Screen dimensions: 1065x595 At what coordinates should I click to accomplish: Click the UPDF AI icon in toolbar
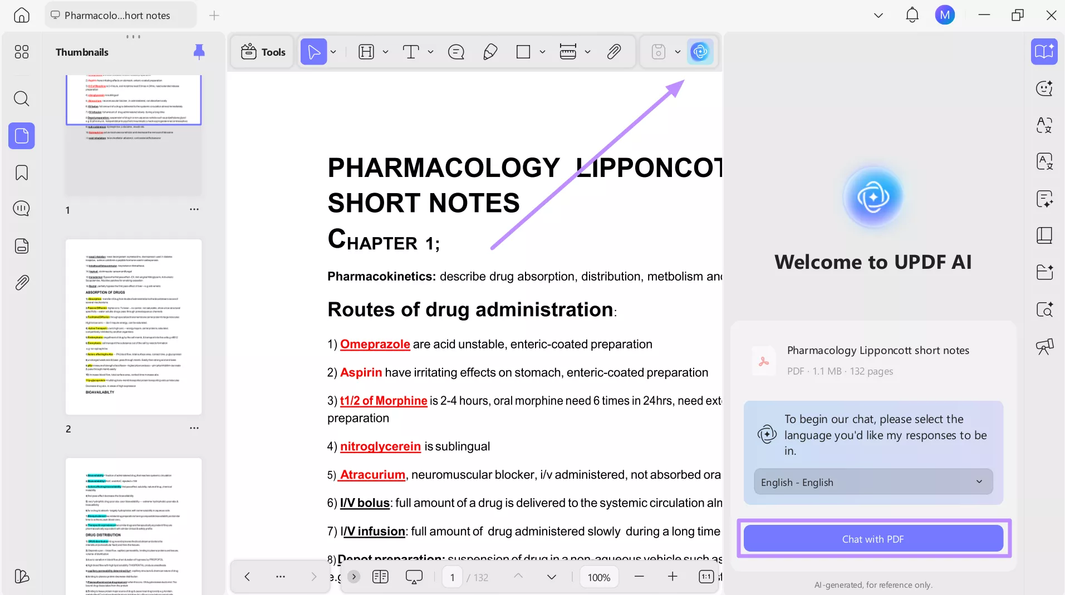[700, 52]
